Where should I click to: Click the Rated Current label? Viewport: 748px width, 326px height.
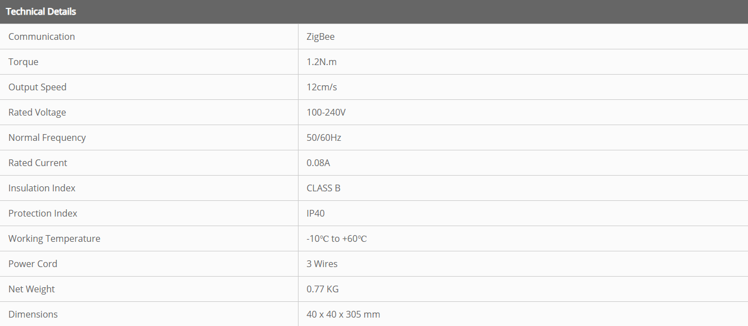tap(38, 163)
